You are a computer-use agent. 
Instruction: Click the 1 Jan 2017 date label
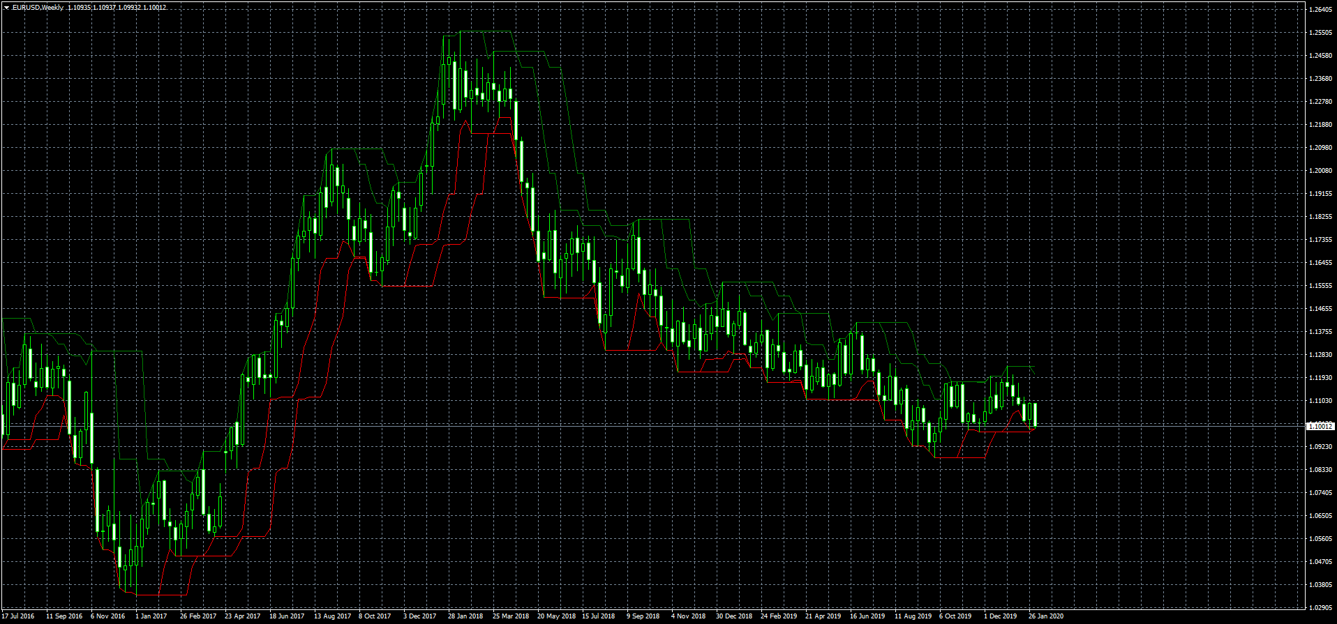(x=151, y=616)
